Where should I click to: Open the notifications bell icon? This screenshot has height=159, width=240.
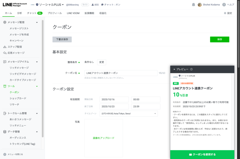[x=193, y=5]
